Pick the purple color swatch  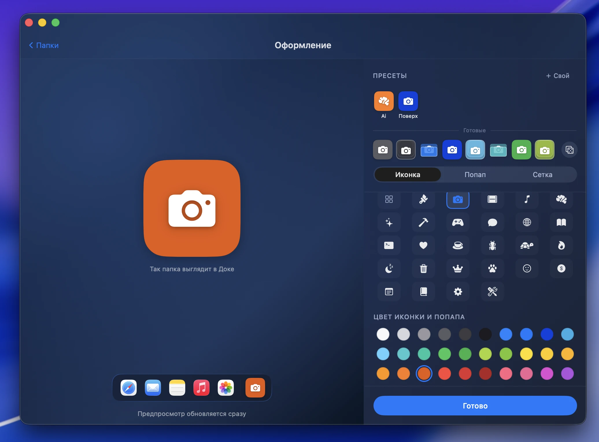(x=567, y=374)
